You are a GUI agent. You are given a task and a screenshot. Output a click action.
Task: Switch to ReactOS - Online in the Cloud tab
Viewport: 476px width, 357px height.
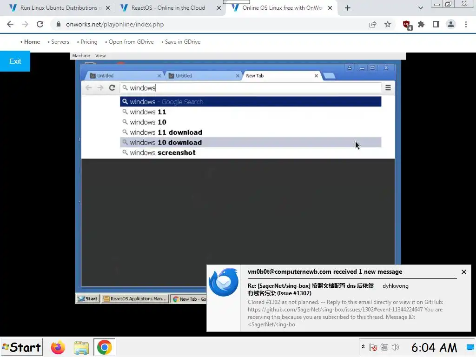point(168,8)
